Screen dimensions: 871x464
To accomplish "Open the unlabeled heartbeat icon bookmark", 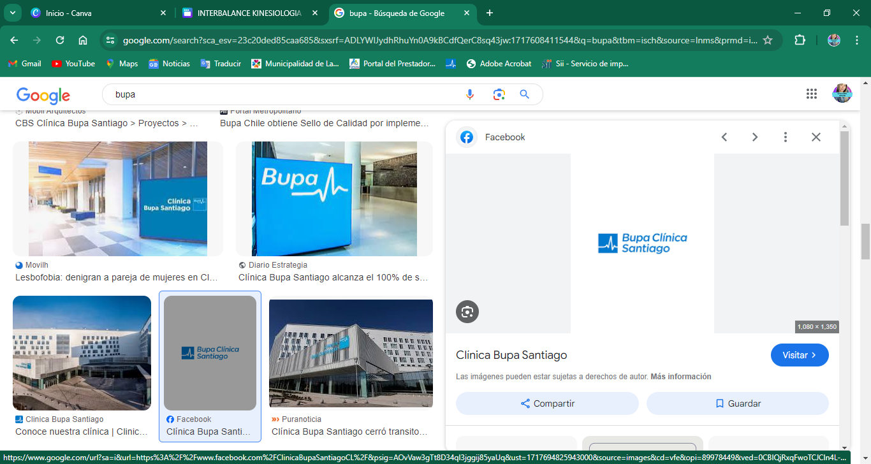I will [451, 64].
